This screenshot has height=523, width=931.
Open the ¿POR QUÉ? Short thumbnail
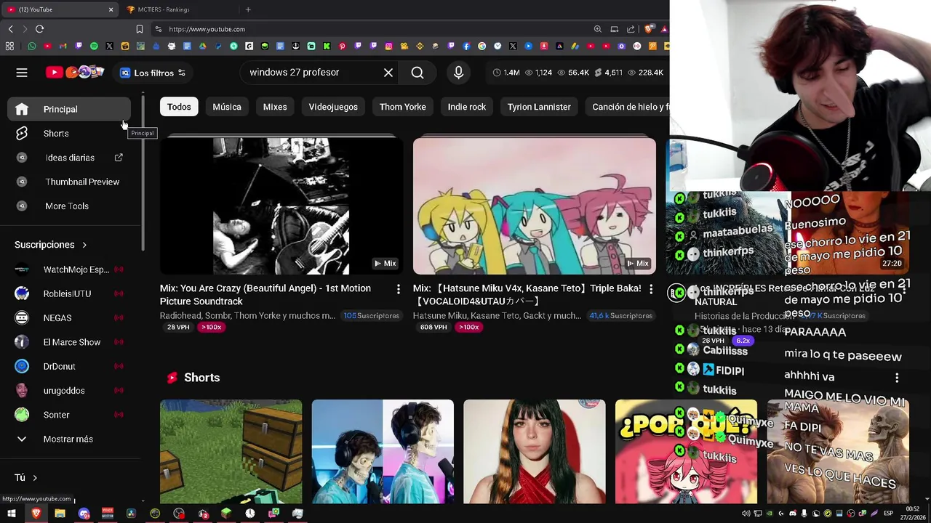click(x=686, y=451)
